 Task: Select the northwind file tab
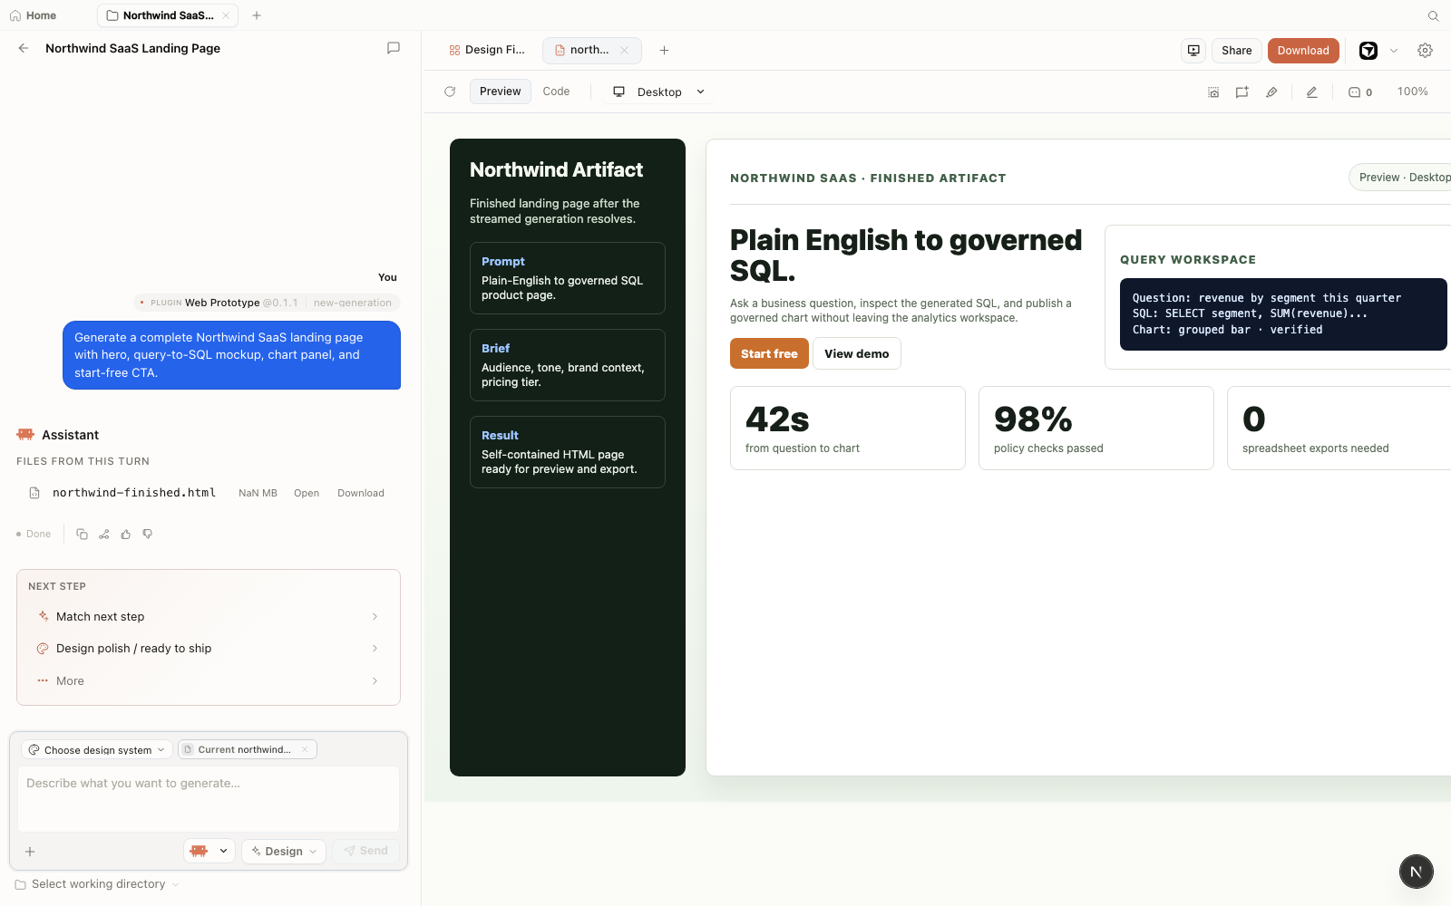pyautogui.click(x=582, y=50)
